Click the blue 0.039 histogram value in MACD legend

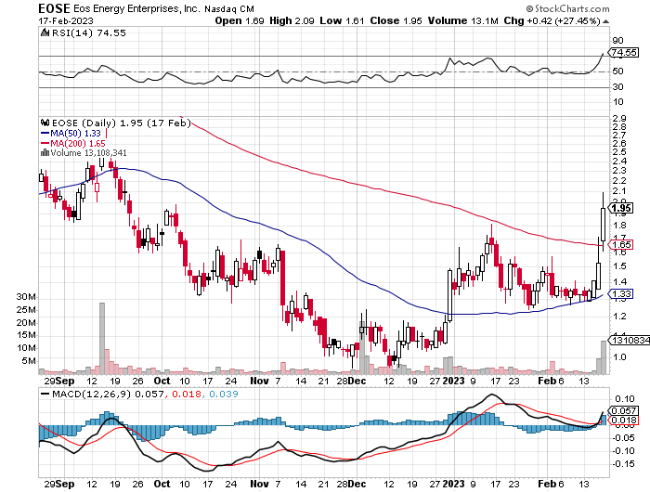pos(224,394)
